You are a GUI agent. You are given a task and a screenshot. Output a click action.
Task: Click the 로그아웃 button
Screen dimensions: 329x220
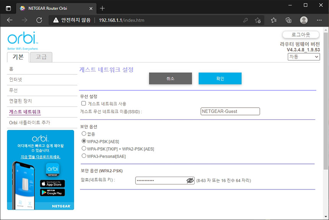(301, 34)
